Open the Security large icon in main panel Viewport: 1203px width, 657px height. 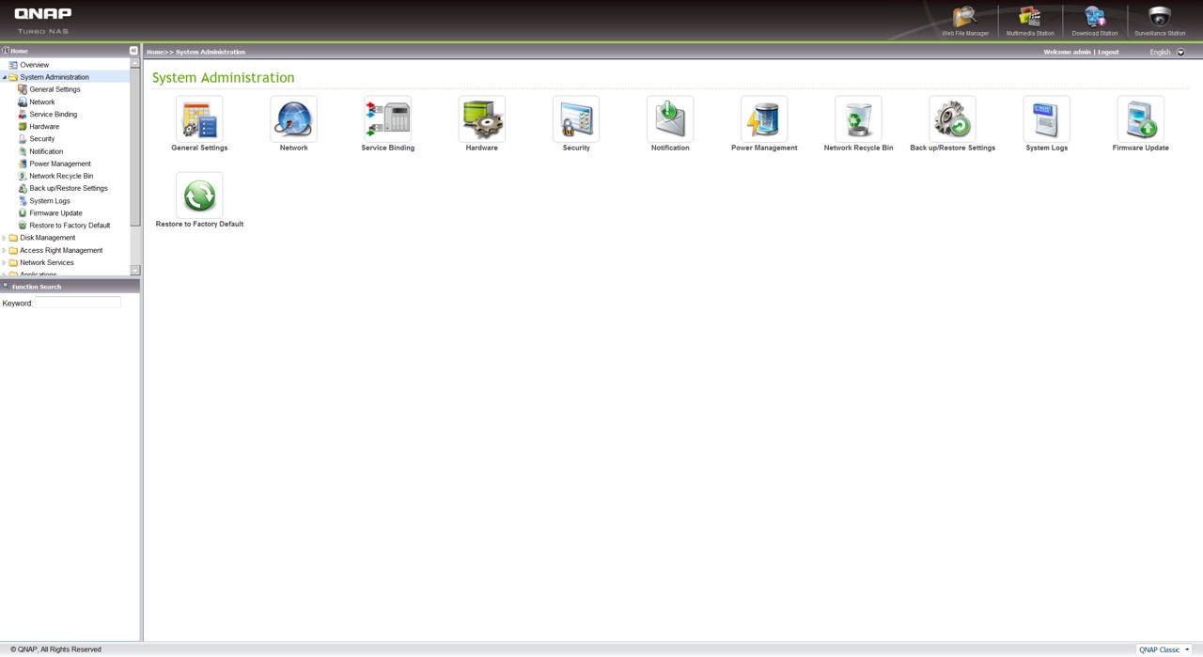click(576, 119)
